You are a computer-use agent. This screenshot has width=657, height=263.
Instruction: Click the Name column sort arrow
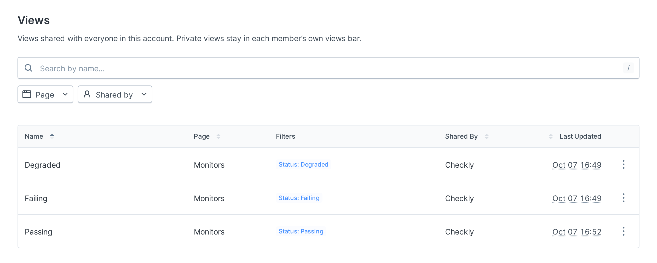coord(52,136)
